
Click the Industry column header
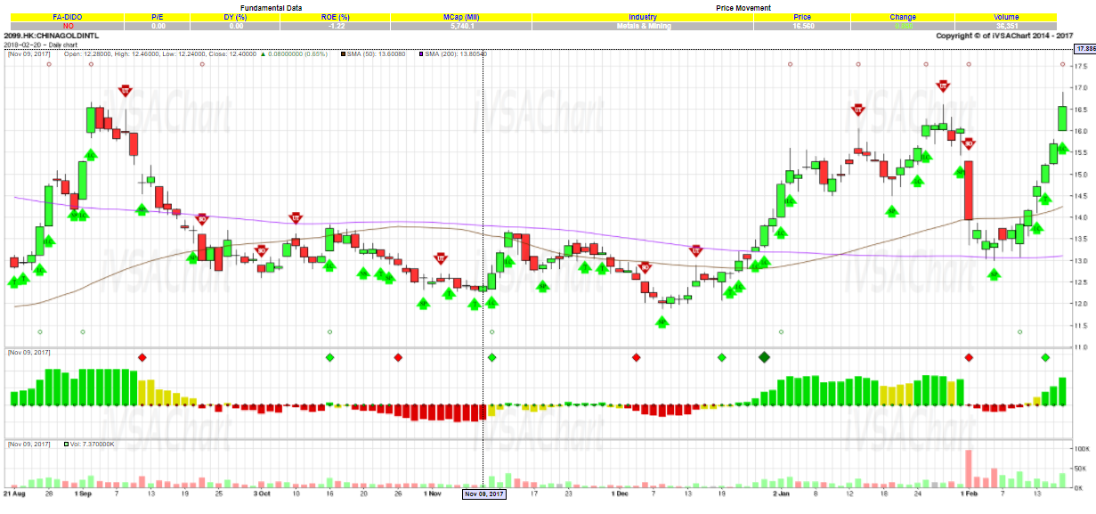[x=642, y=18]
